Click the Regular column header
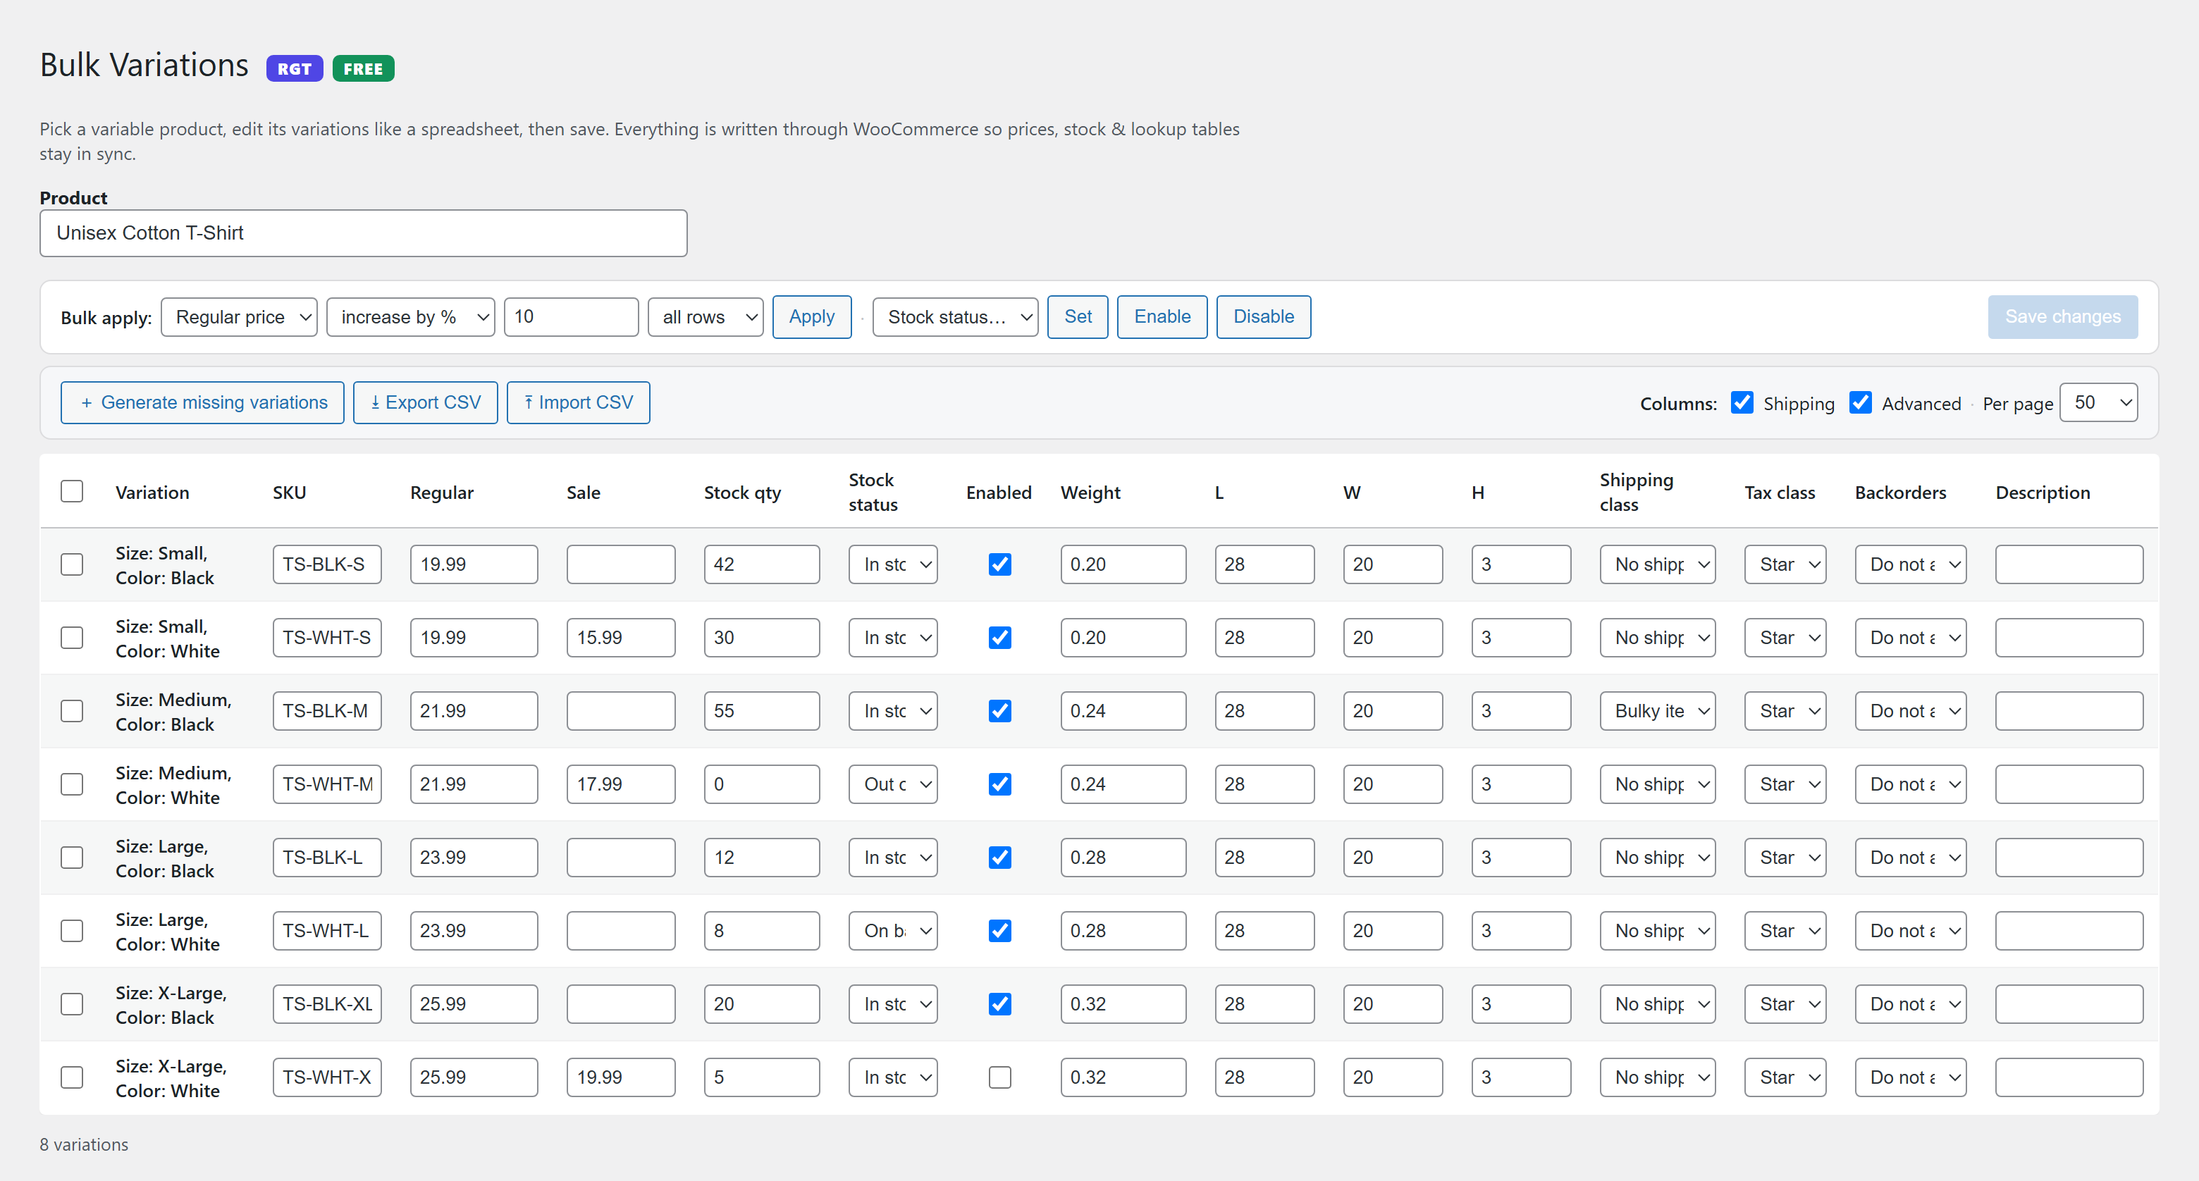2199x1181 pixels. coord(442,493)
